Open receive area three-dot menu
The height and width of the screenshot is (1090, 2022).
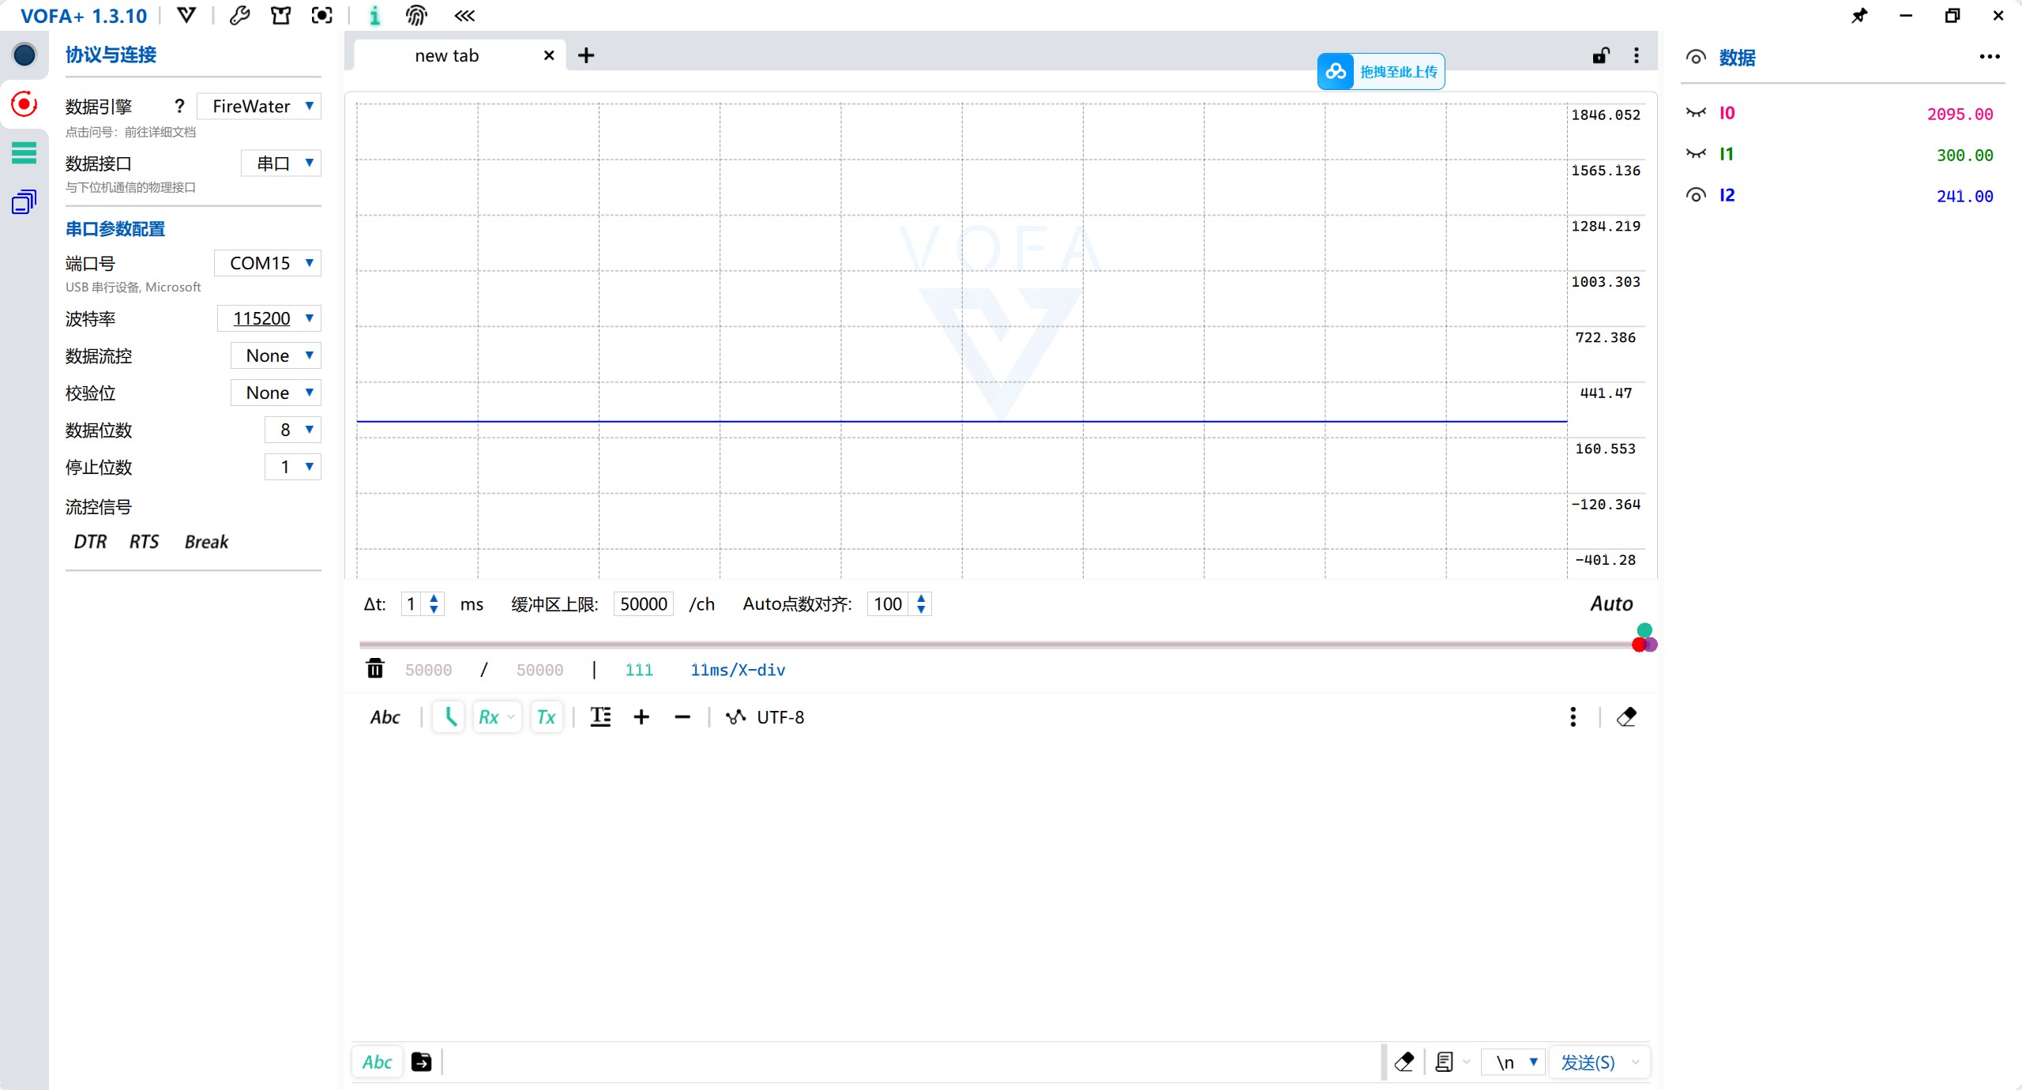(1573, 717)
